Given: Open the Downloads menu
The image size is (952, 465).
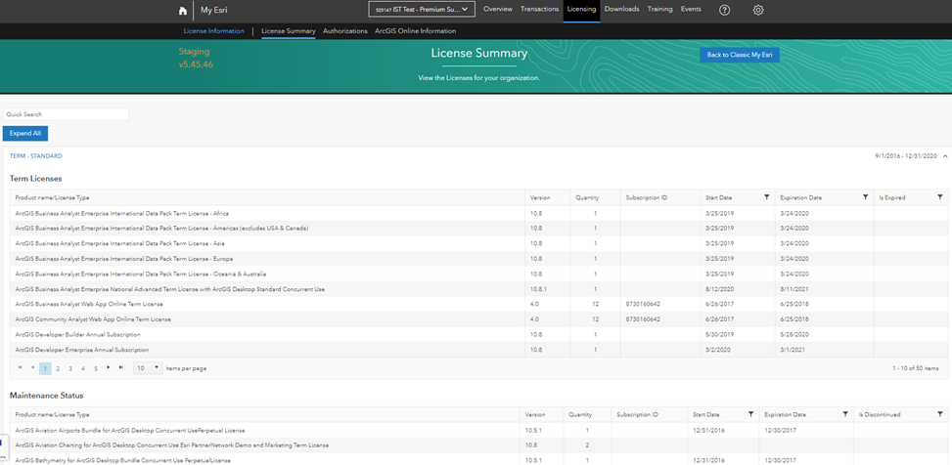Looking at the screenshot, I should [x=621, y=9].
